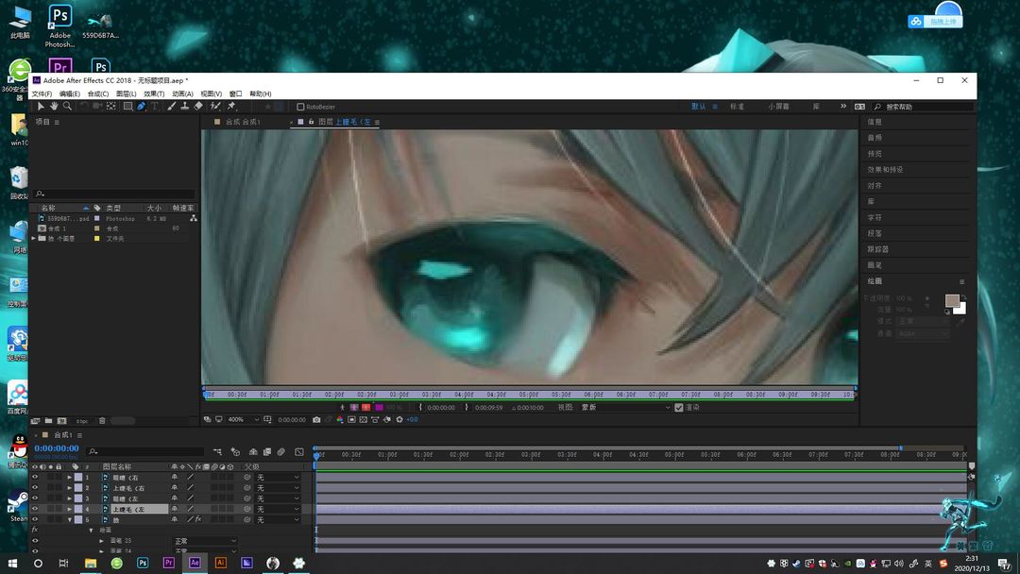
Task: Toggle the RotoBezier checkbox
Action: coord(300,107)
